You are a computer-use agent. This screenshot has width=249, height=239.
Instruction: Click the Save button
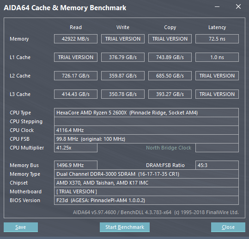tap(21, 227)
